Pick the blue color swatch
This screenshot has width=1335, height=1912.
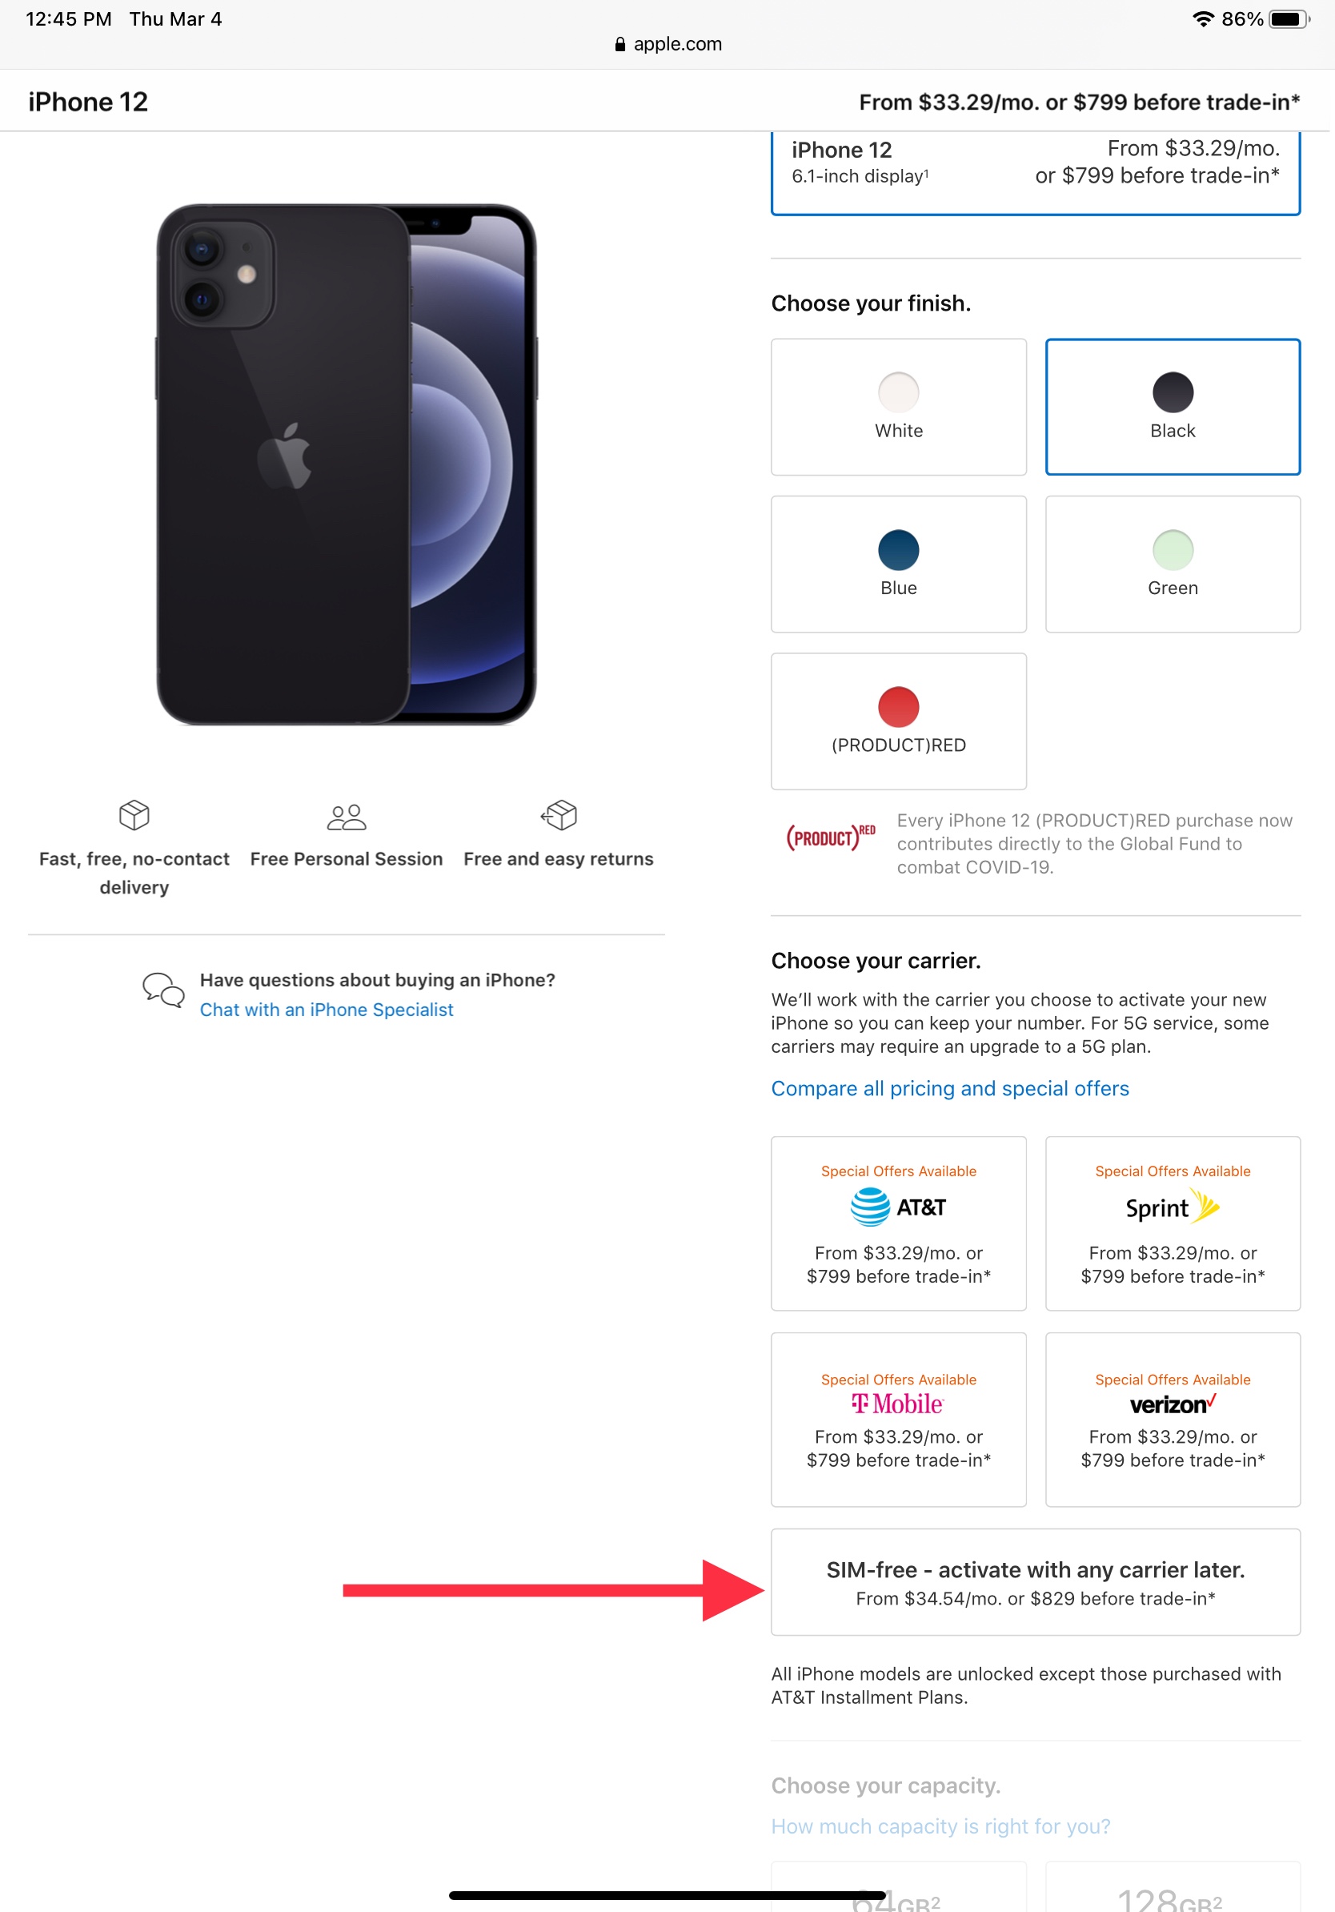(898, 549)
